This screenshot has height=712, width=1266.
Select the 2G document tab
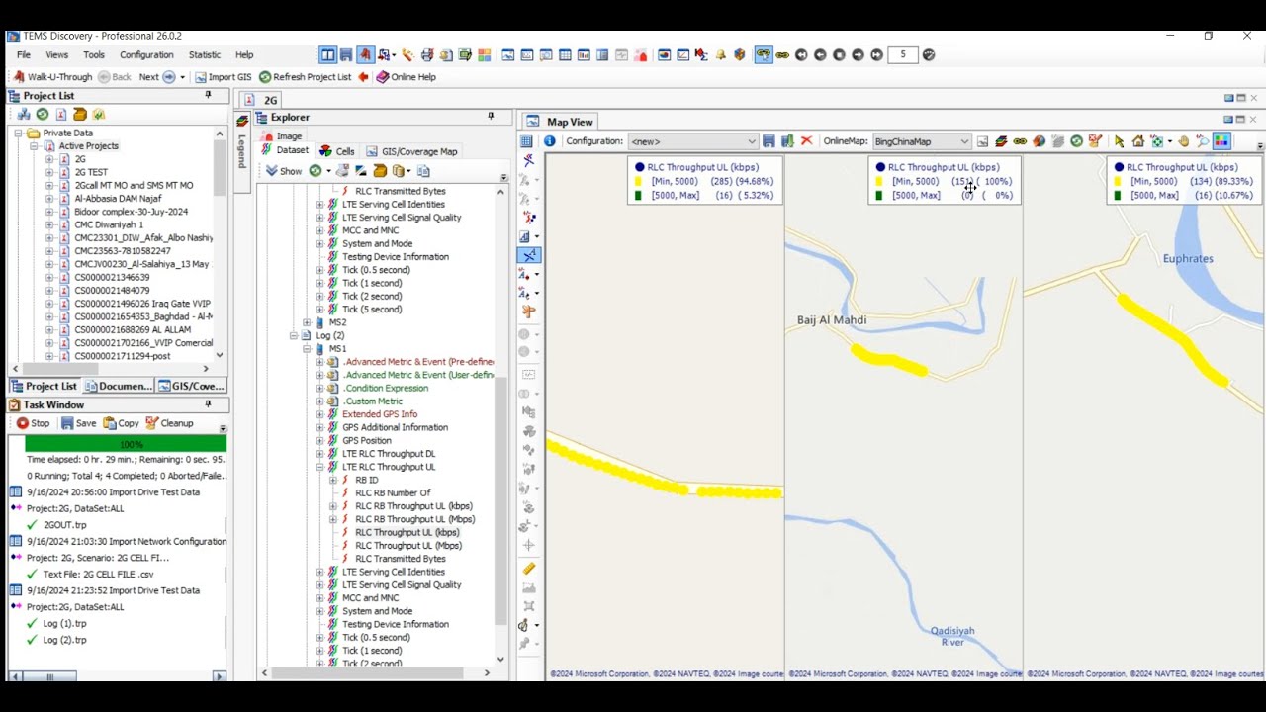[x=262, y=100]
